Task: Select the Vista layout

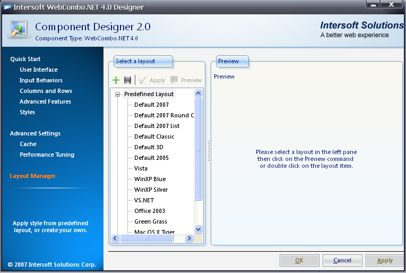Action: click(141, 168)
